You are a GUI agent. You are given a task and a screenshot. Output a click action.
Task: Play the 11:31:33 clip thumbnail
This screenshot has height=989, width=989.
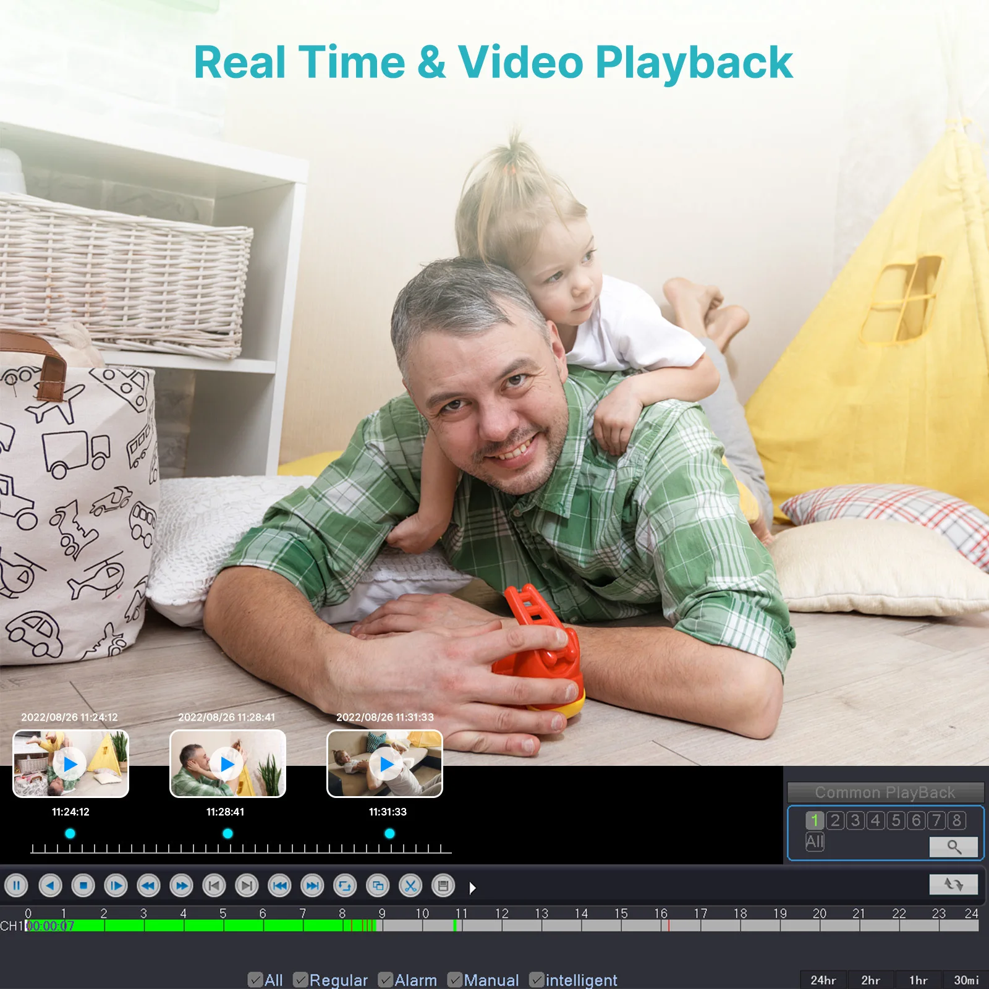(384, 764)
